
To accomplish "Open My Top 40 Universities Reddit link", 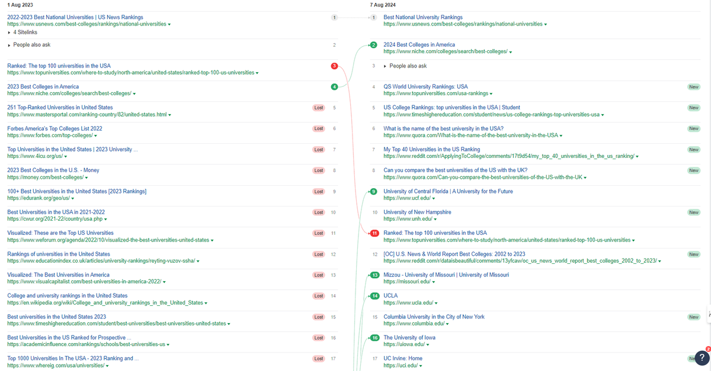I will [432, 149].
